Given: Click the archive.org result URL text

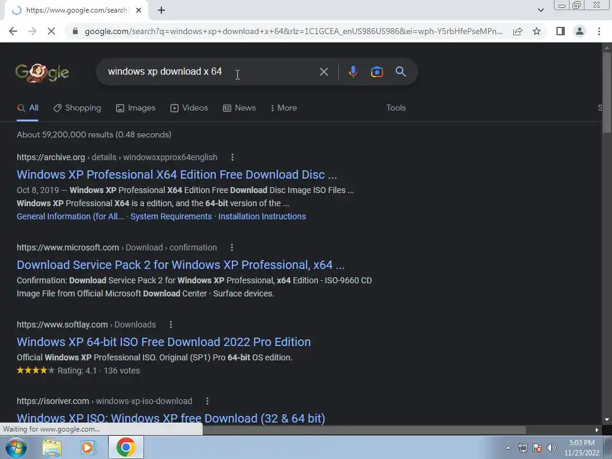Looking at the screenshot, I should pyautogui.click(x=117, y=157).
